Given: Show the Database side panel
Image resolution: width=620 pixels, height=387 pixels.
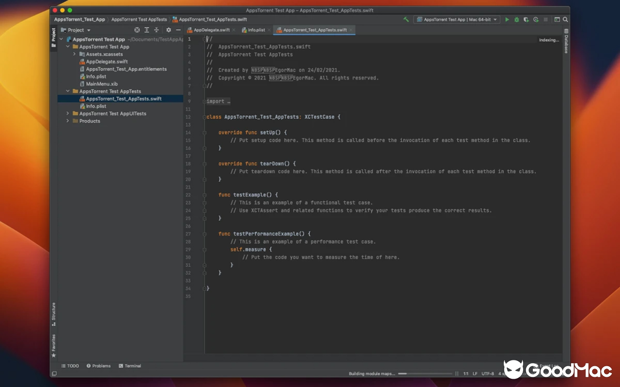Looking at the screenshot, I should coord(567,44).
